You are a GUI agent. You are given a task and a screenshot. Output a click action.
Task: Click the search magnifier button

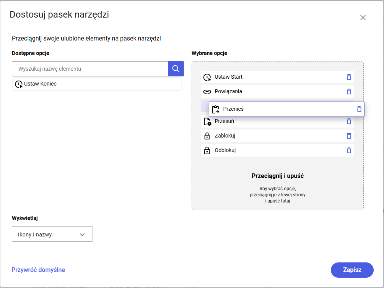coord(176,69)
